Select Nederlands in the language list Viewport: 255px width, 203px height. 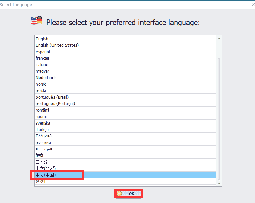click(46, 78)
